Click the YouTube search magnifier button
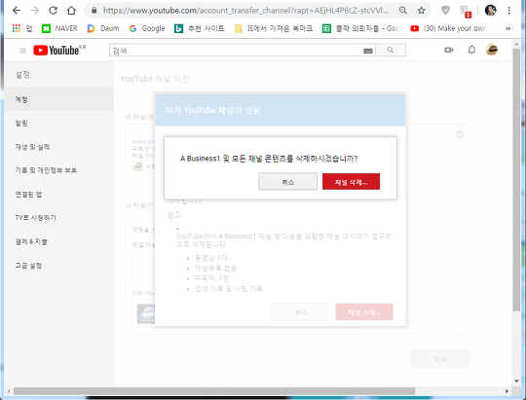This screenshot has height=400, width=526. tap(391, 51)
